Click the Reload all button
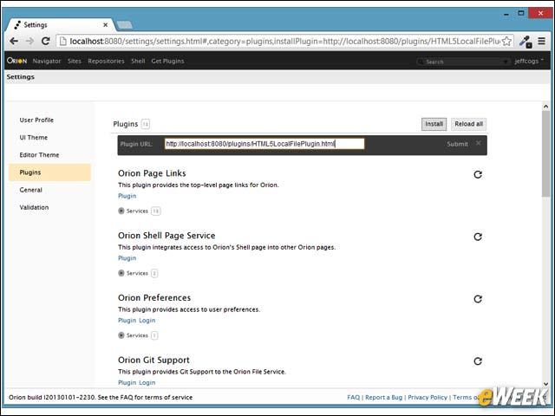Screen dimensions: 555x416 point(468,124)
